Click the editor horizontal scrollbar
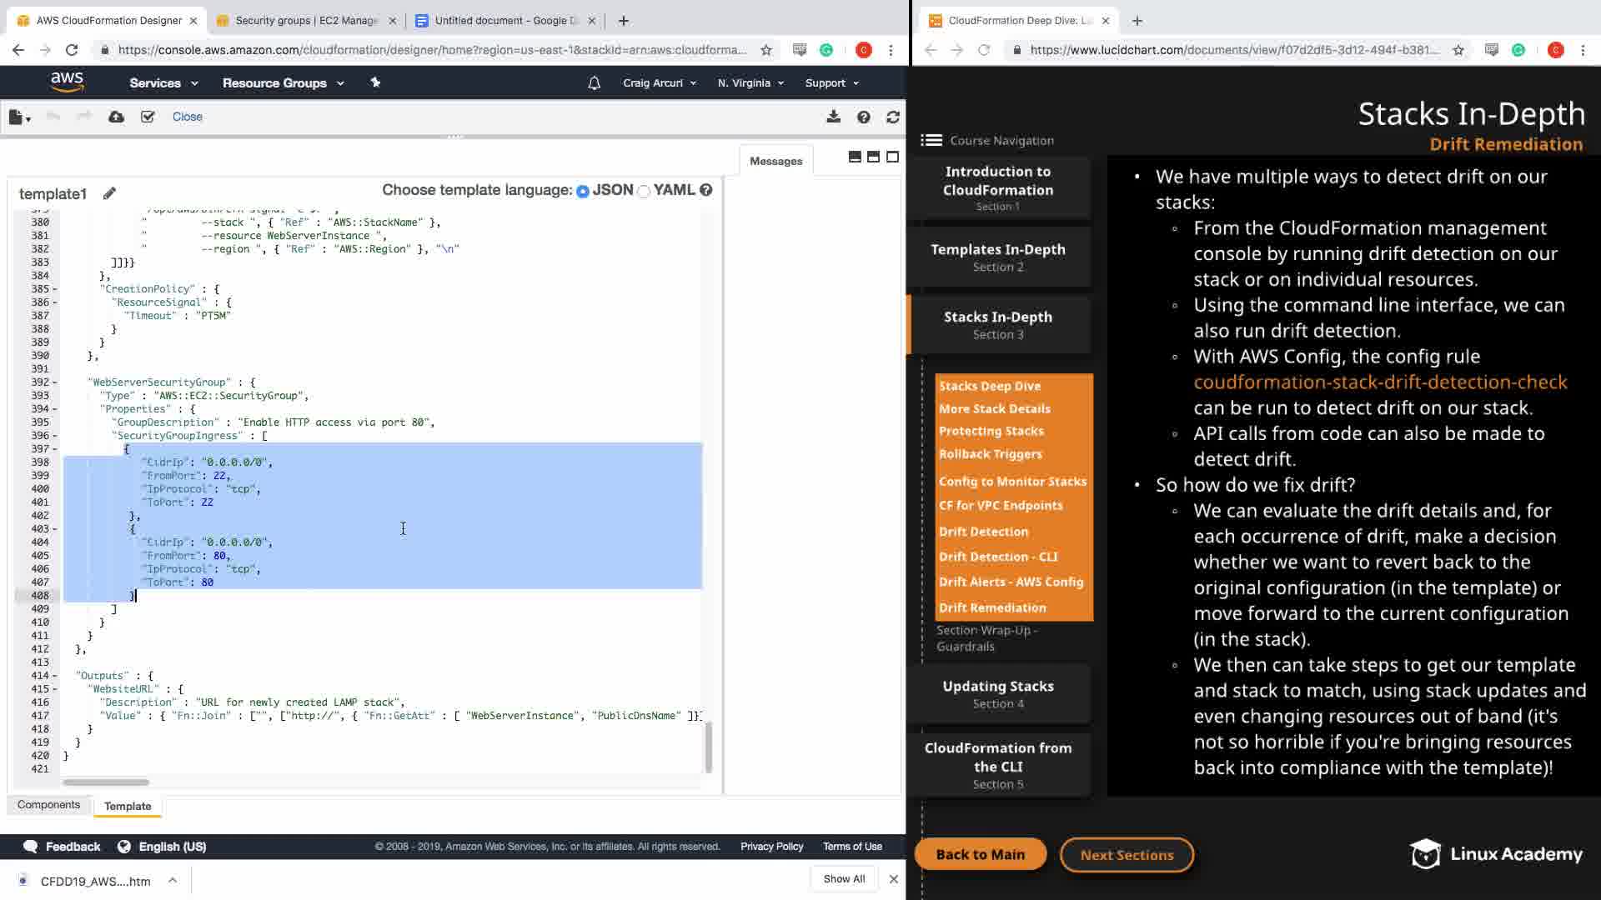The height and width of the screenshot is (900, 1601). pyautogui.click(x=106, y=782)
